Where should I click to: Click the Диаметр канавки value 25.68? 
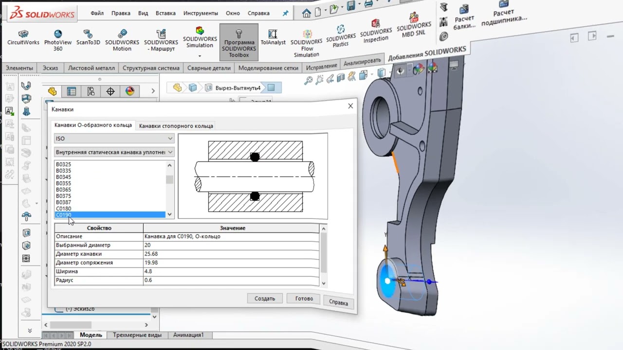pos(231,254)
